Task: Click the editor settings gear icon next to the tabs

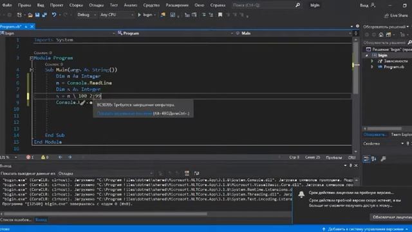Action: point(357,26)
